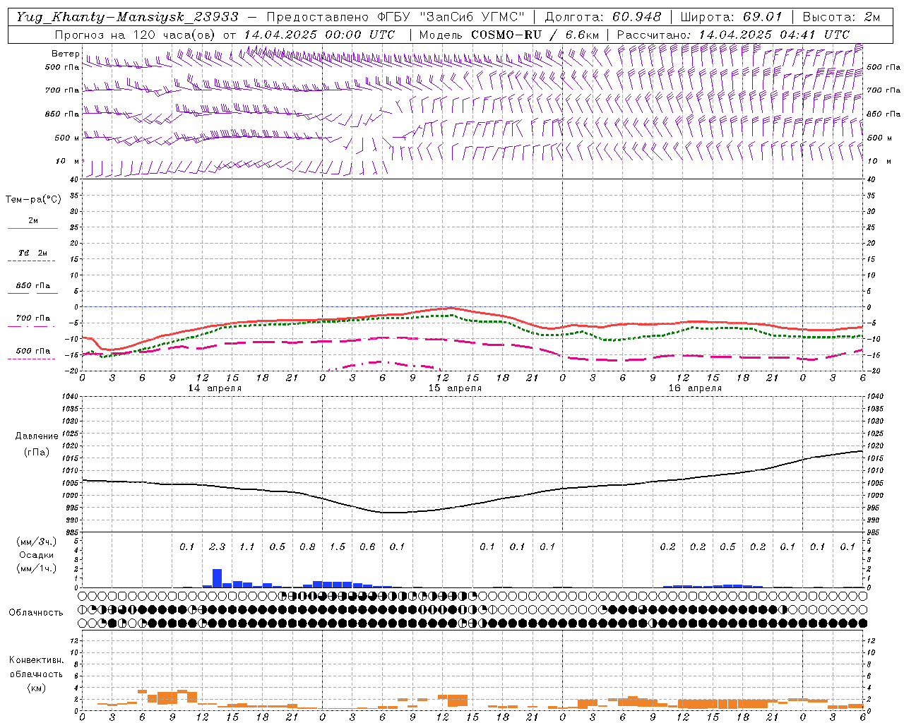This screenshot has height=723, width=904.
Task: Click the Облачность row label
Action: tap(36, 612)
